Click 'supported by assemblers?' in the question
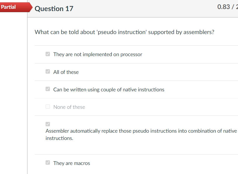This screenshot has width=238, height=174. coord(181,32)
